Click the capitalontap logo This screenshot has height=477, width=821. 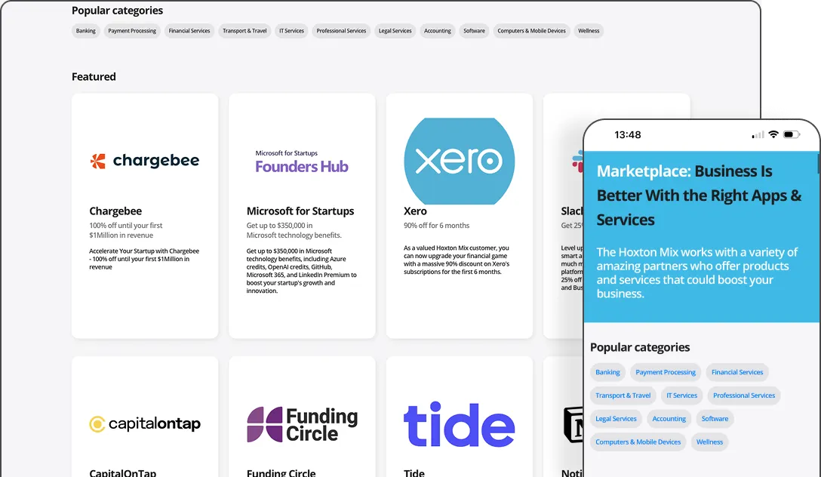click(145, 423)
